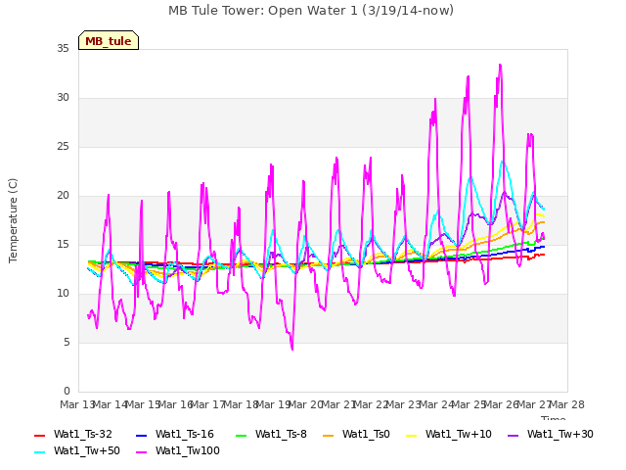Image resolution: width=626 pixels, height=470 pixels.
Task: Click the orange Wat1_Ts0 legend swatch
Action: 329,435
